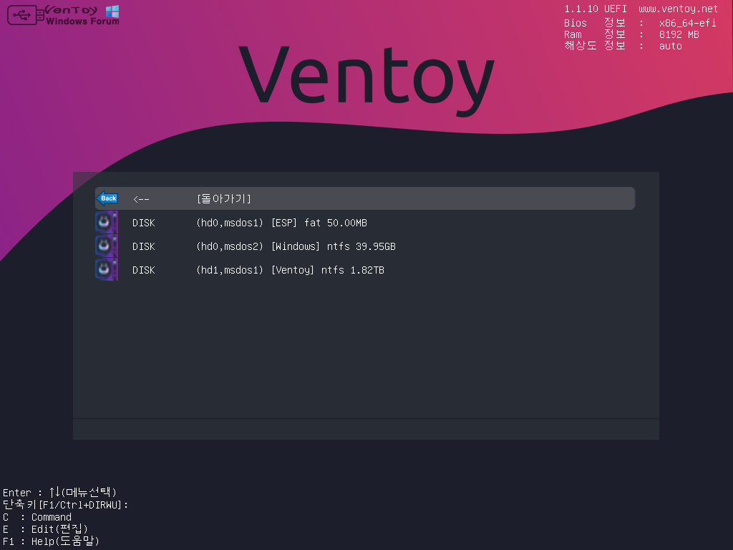
Task: Click the 8192 MB Ram value
Action: coord(679,34)
